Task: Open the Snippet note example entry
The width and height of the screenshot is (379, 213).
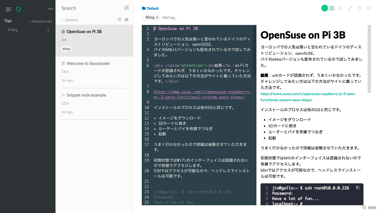Action: (94, 104)
